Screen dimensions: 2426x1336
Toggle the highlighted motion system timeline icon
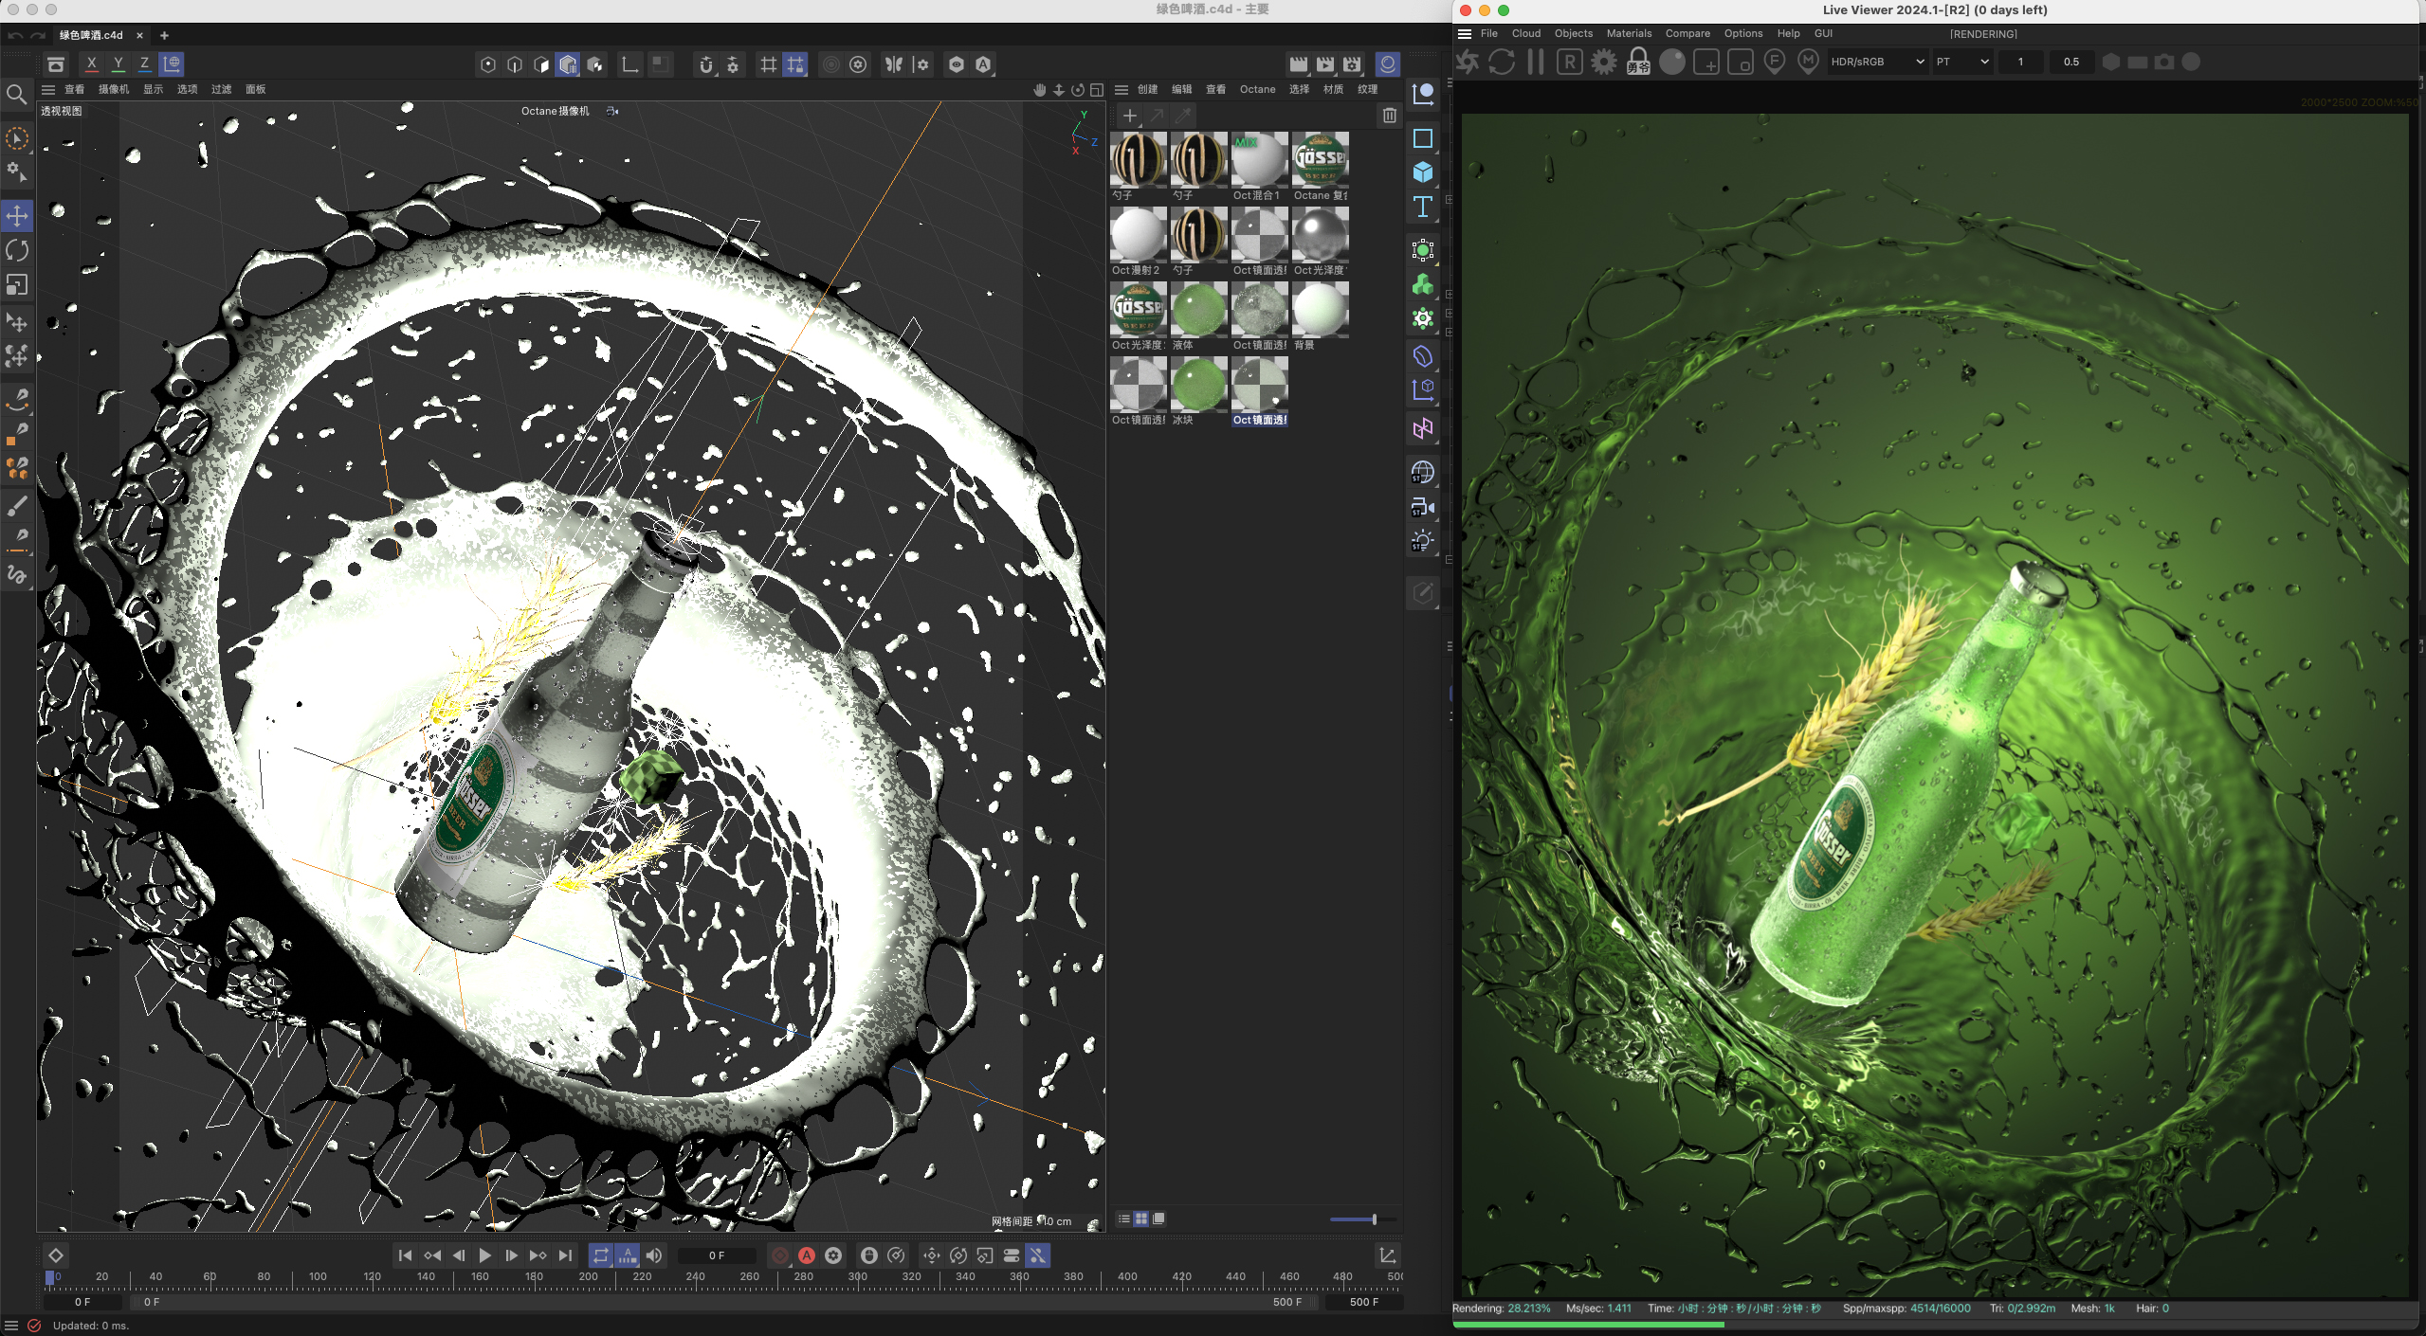click(x=1038, y=1255)
